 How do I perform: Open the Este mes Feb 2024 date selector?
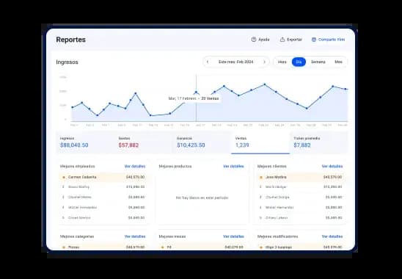[x=236, y=62]
